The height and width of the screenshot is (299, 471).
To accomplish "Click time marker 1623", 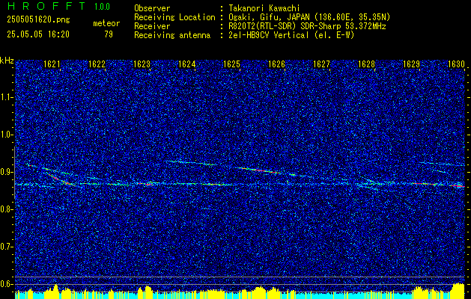I will pos(142,64).
